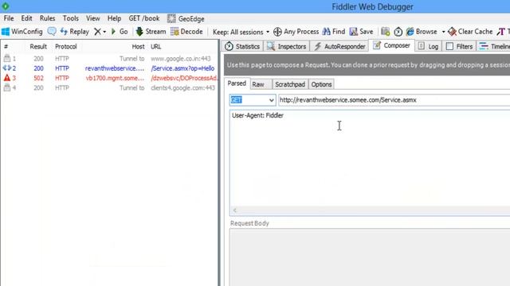Select session 4 clients4.google.com:443
Screen dimensions: 510x286
[109, 87]
